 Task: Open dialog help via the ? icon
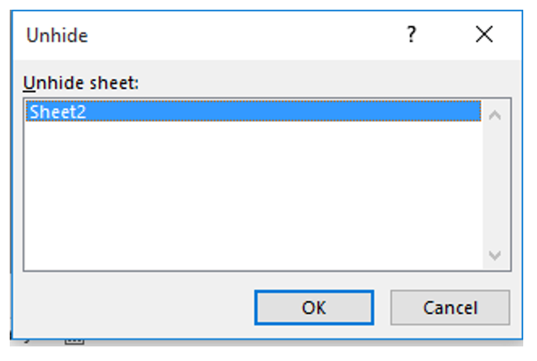pyautogui.click(x=411, y=35)
